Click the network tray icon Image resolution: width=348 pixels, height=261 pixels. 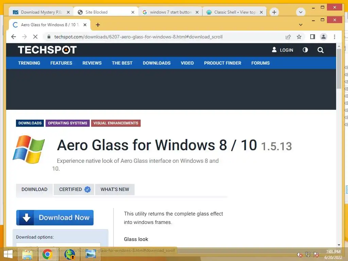pos(308,255)
